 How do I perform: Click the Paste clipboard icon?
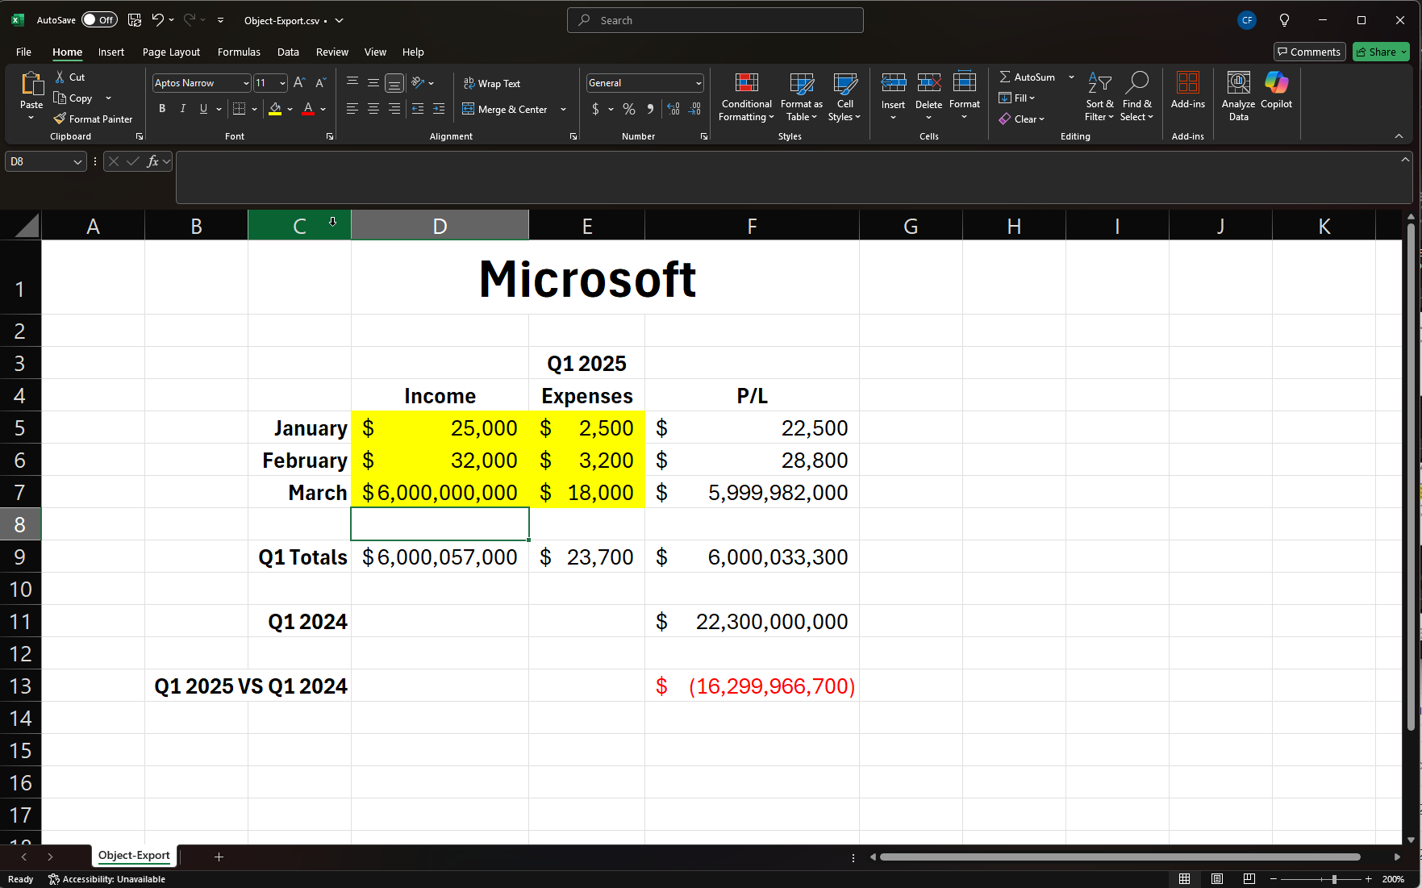pyautogui.click(x=31, y=83)
